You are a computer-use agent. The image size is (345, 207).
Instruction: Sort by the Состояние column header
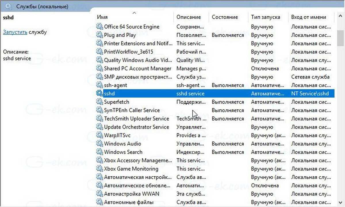coord(225,17)
